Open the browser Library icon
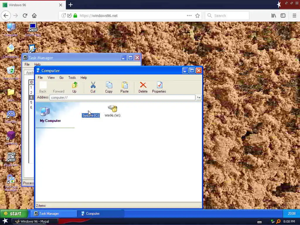Screen dimensions: 300x225 274,16
